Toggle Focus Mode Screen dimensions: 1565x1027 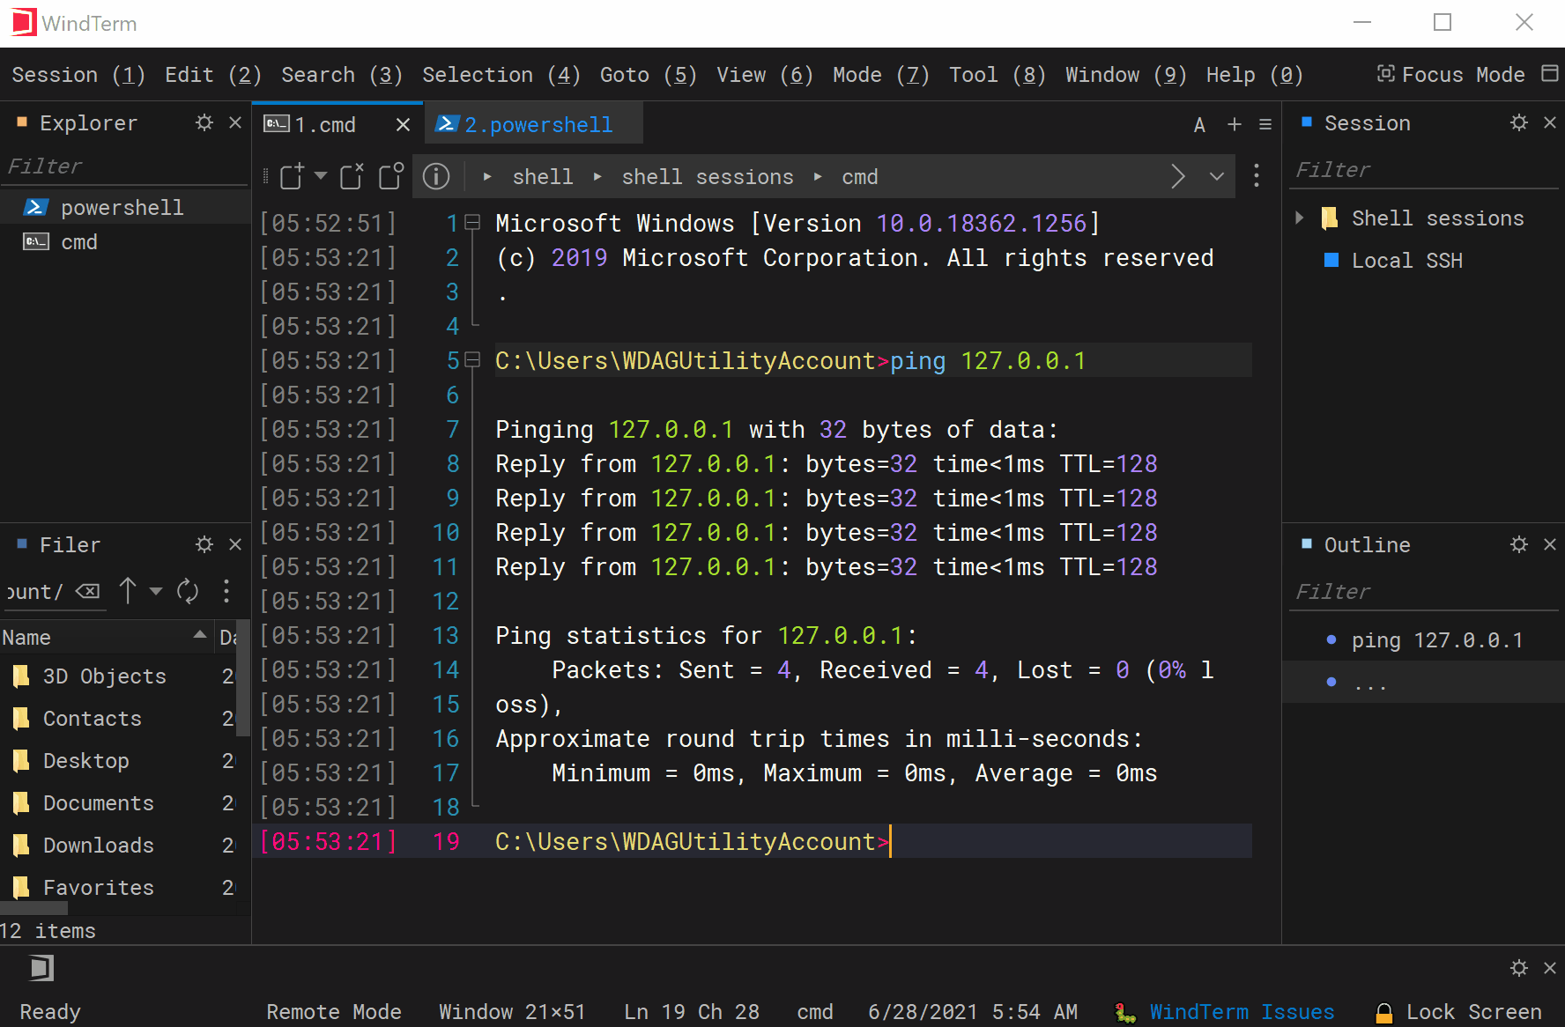pos(1451,75)
